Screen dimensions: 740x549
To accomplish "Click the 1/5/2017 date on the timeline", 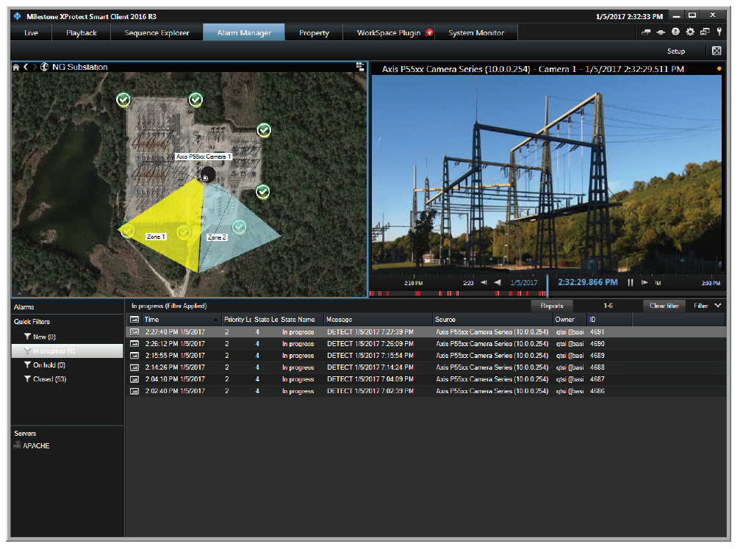I will pos(523,283).
